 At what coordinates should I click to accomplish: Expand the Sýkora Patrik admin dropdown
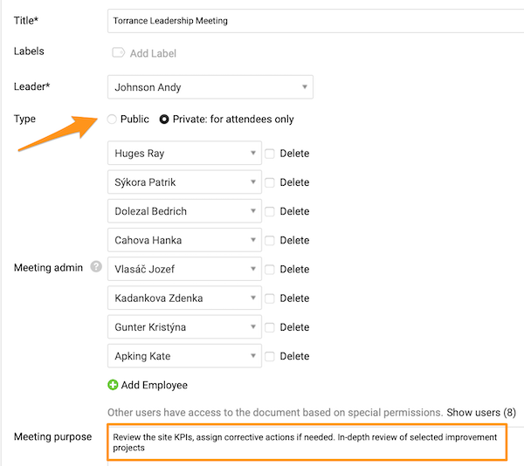coord(184,182)
